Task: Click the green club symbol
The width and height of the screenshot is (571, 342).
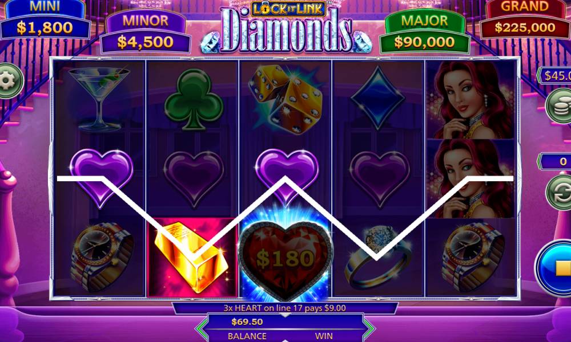Action: [x=194, y=99]
